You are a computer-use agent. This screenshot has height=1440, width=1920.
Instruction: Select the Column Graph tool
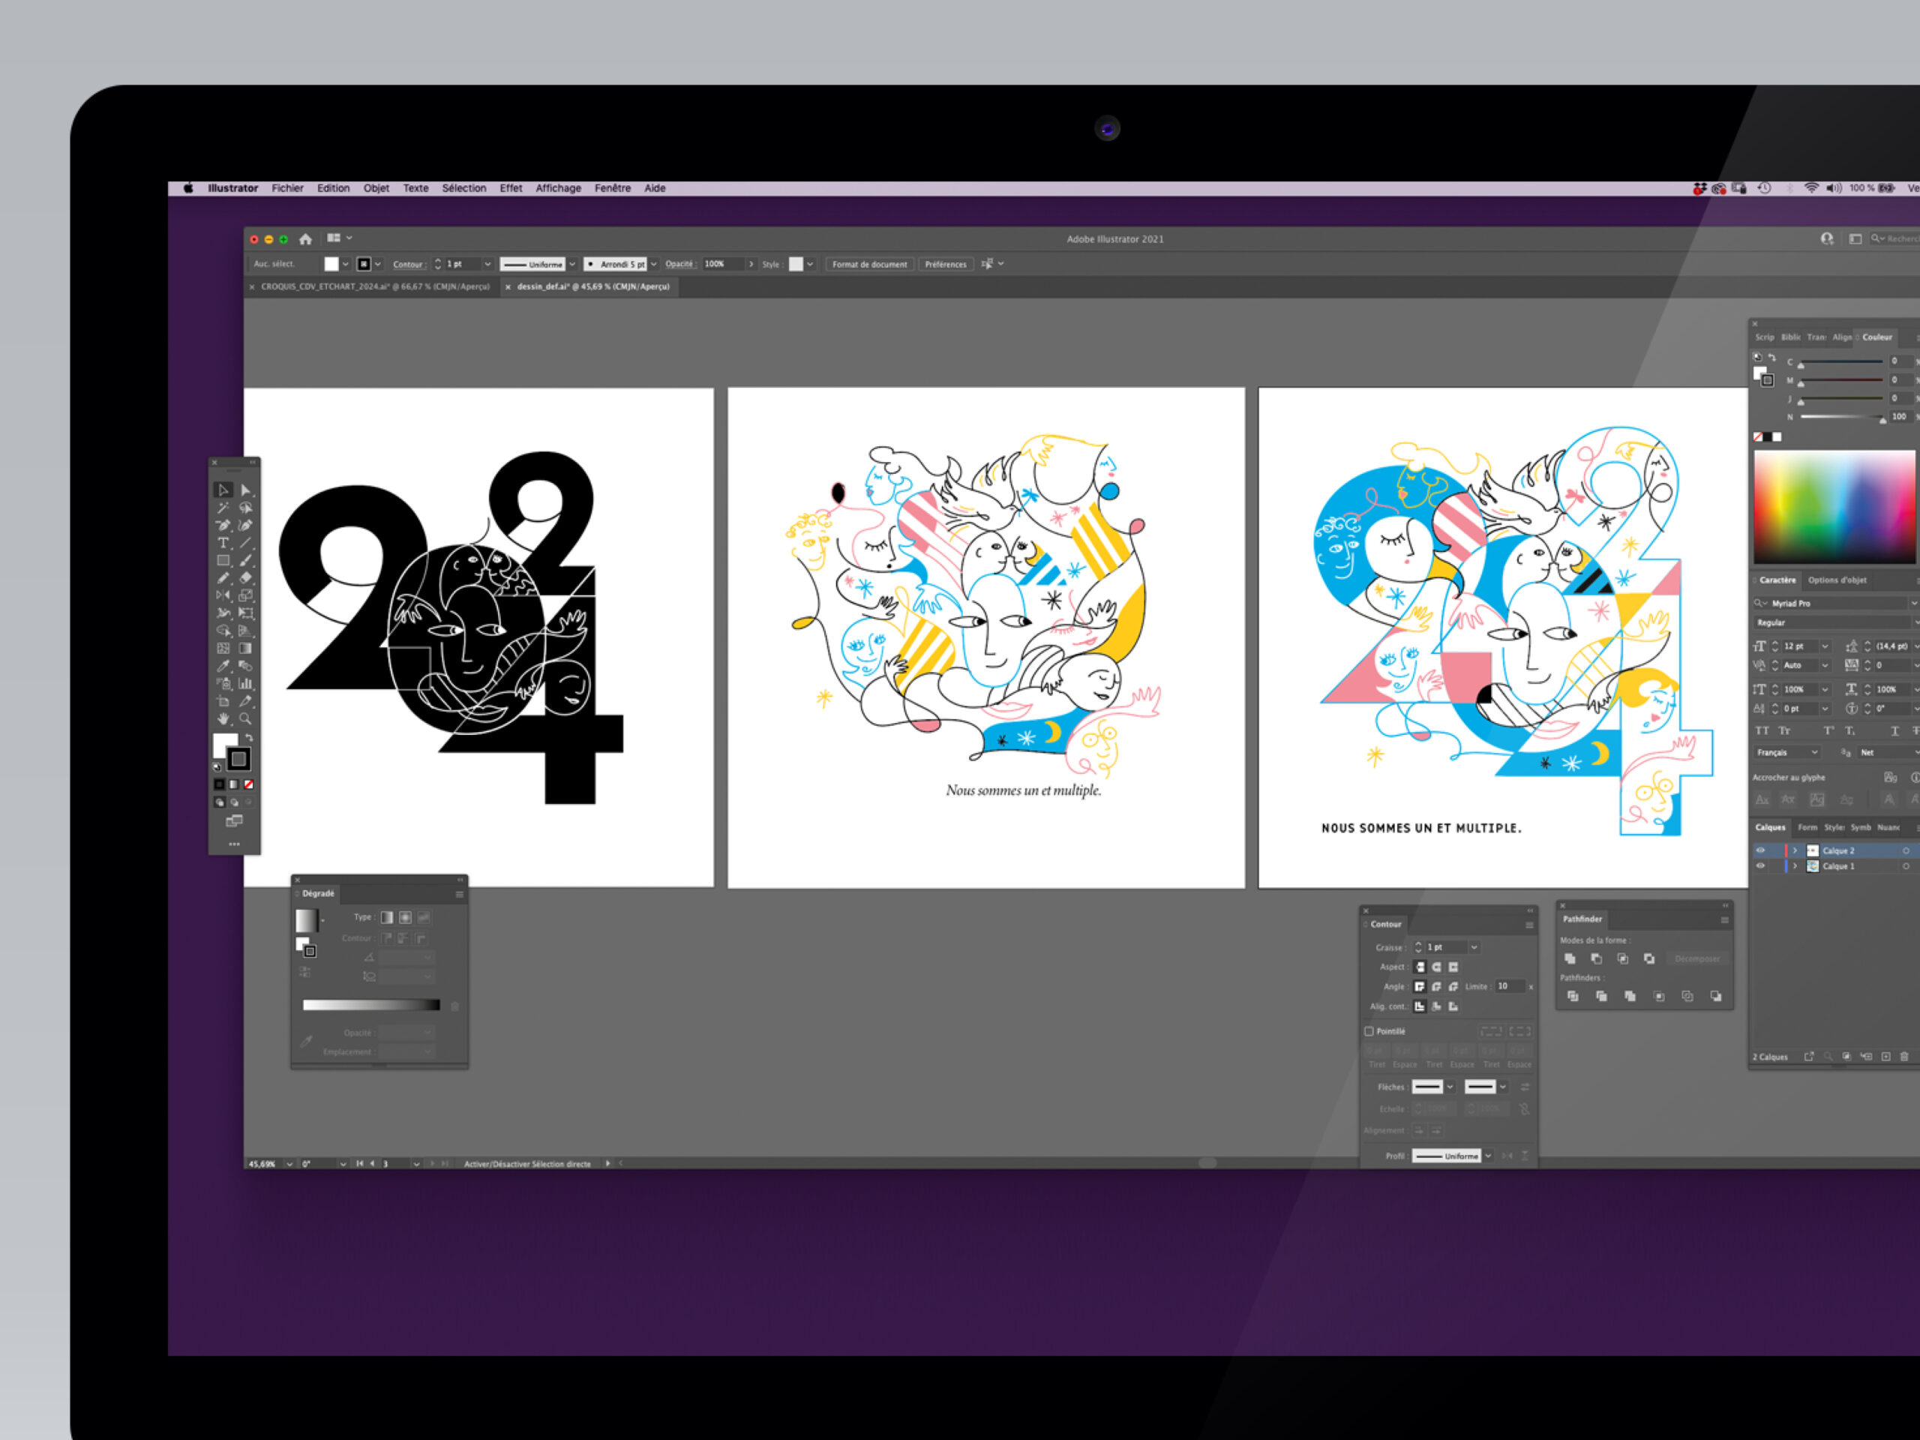(x=246, y=684)
